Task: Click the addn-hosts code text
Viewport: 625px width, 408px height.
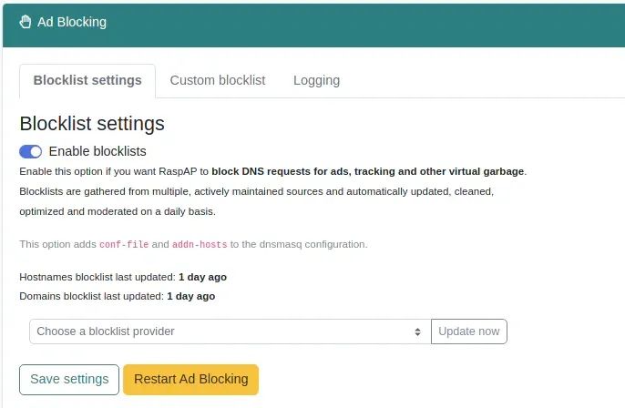Action: pyautogui.click(x=200, y=245)
